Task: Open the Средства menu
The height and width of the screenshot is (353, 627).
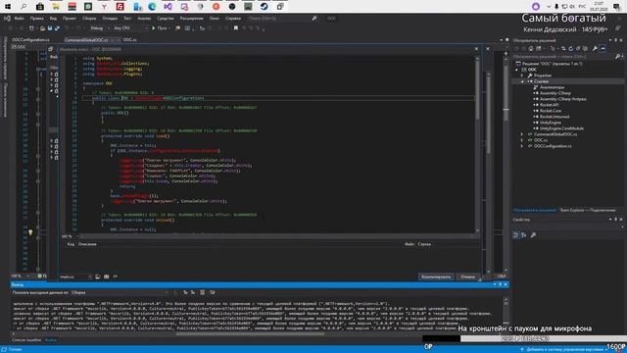Action: coord(166,19)
